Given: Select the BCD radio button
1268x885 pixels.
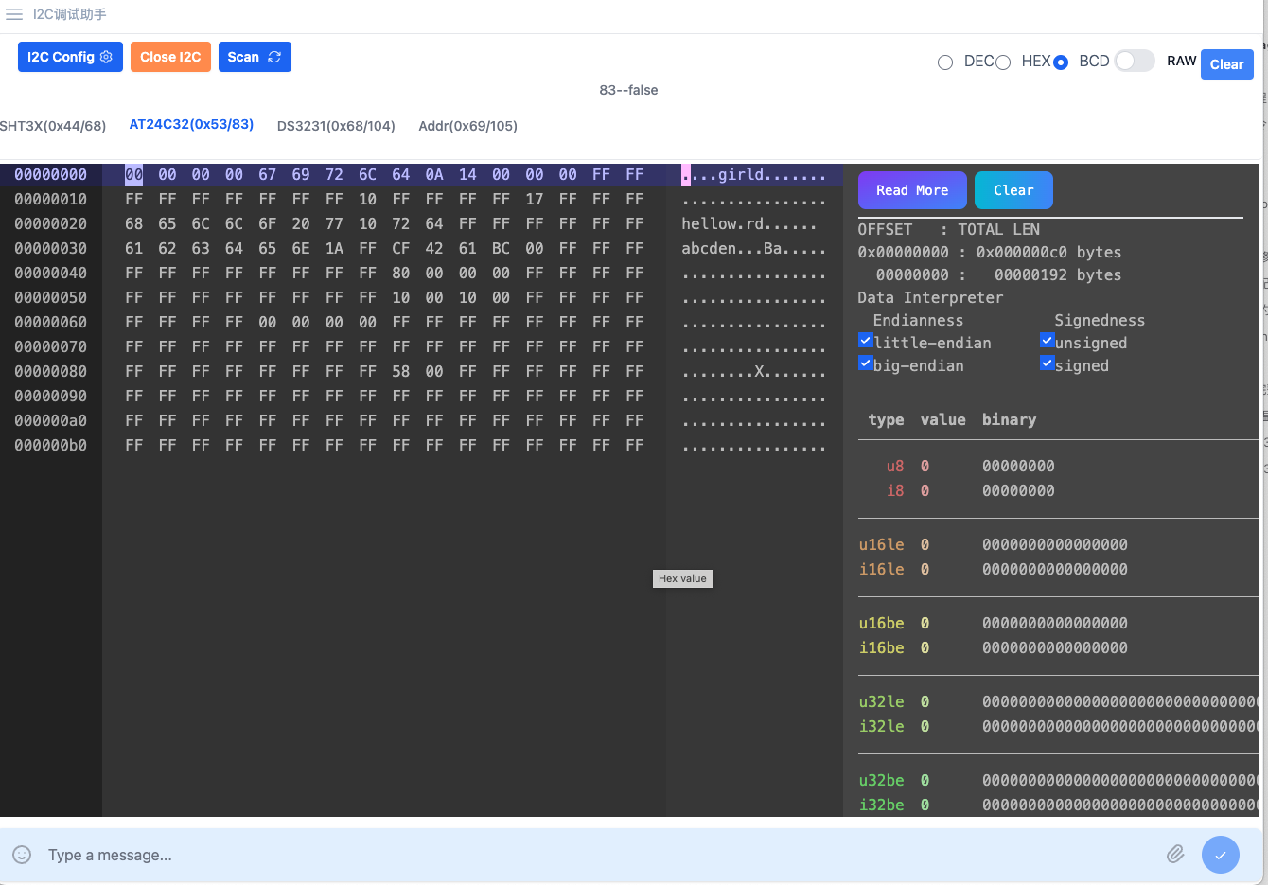Looking at the screenshot, I should click(1061, 62).
